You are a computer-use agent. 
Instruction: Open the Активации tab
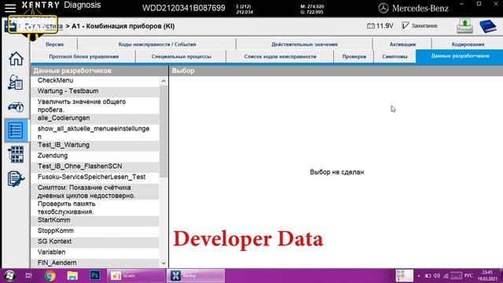point(402,44)
